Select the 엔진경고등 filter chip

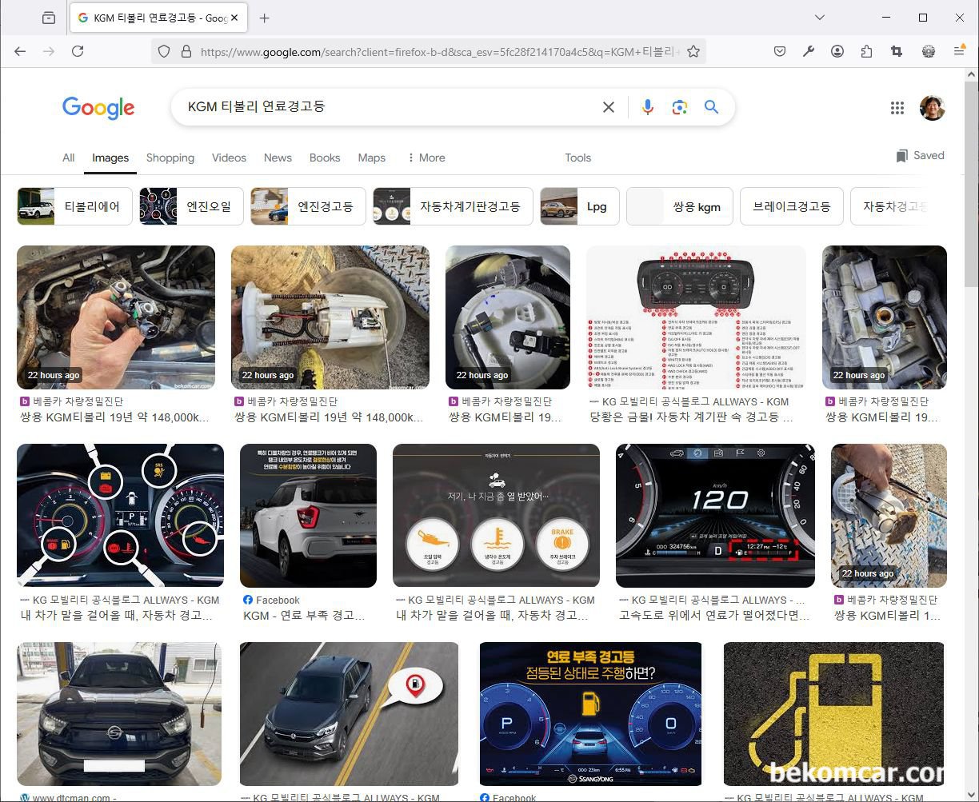pyautogui.click(x=308, y=206)
